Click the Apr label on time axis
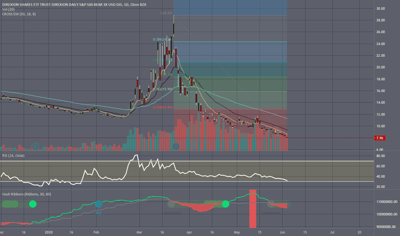400x236 pixels. (x=189, y=232)
